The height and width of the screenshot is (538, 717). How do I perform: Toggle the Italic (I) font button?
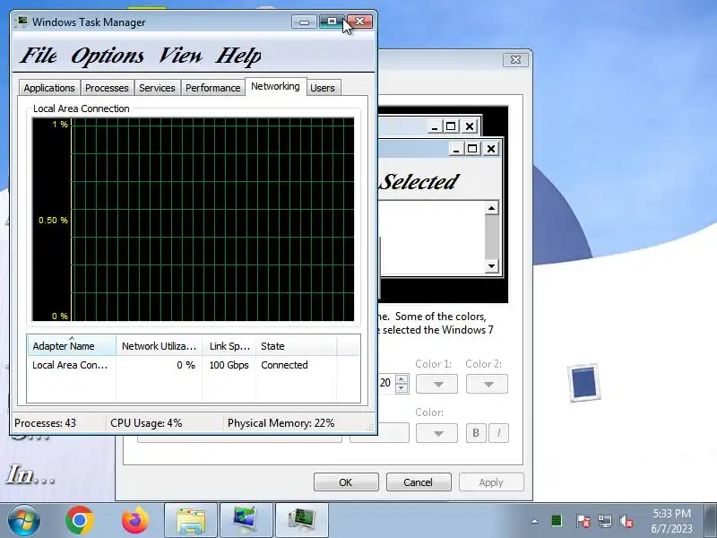tap(499, 433)
